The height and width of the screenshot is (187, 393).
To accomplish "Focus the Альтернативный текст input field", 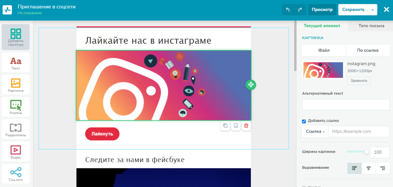I will (346, 105).
